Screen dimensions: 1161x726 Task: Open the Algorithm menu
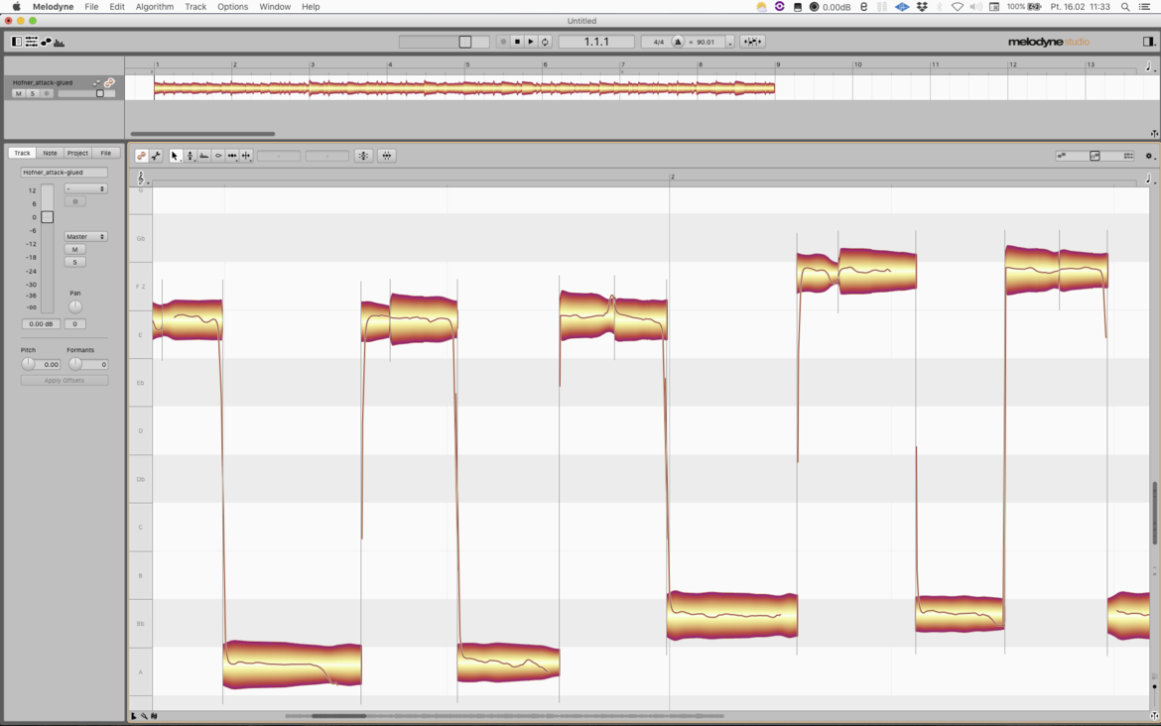[x=155, y=7]
